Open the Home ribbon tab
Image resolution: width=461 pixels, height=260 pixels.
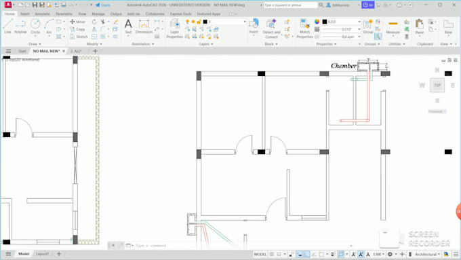[9, 14]
